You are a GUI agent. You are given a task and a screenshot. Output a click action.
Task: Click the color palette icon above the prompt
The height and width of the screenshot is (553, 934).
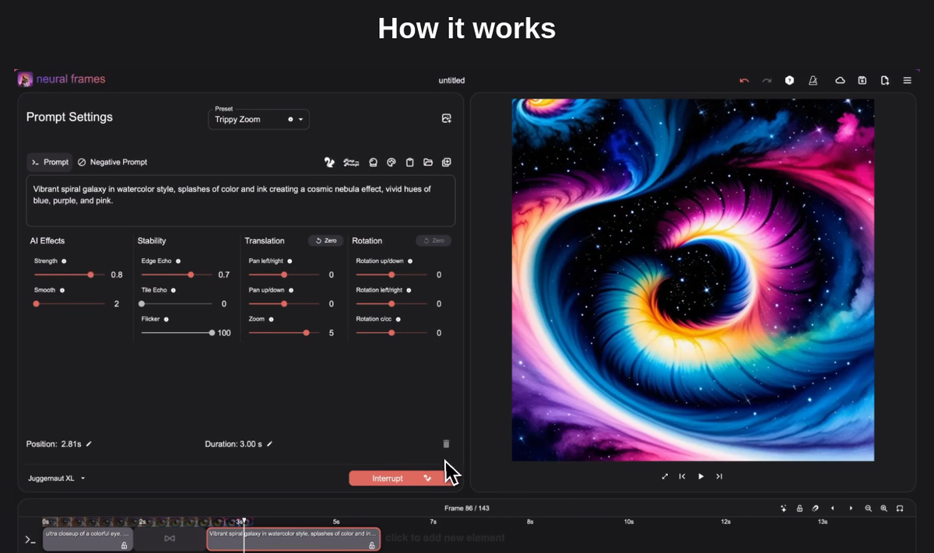(x=391, y=163)
